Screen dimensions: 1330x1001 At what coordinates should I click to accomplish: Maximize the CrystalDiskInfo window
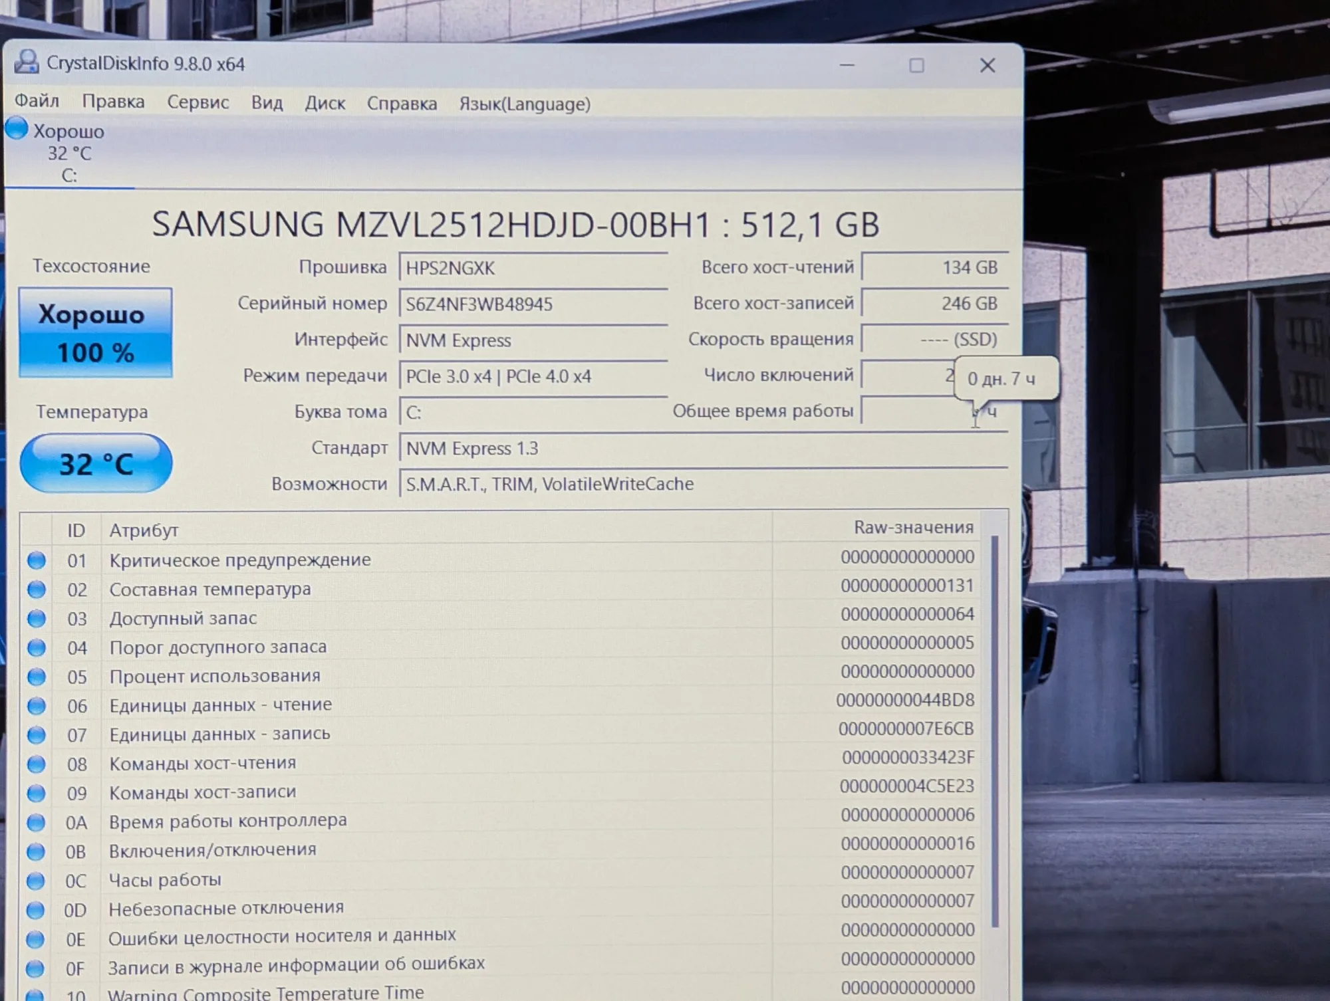pos(916,65)
